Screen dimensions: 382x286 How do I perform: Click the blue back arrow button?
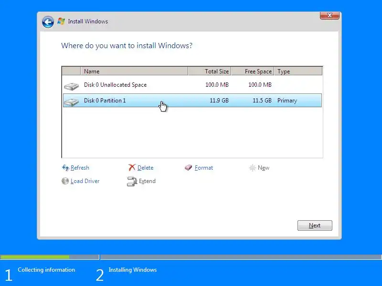[48, 22]
